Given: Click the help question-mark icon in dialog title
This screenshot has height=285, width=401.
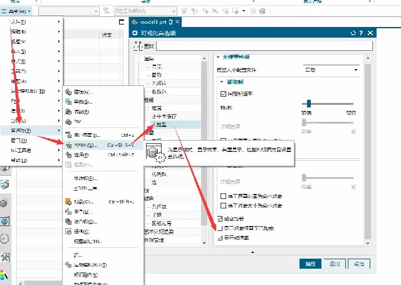Looking at the screenshot, I should (x=361, y=33).
